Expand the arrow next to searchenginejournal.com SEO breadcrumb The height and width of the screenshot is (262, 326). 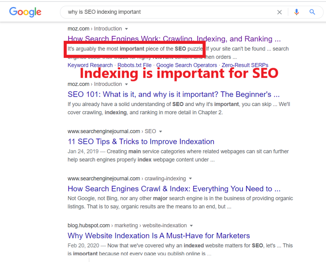pos(160,131)
